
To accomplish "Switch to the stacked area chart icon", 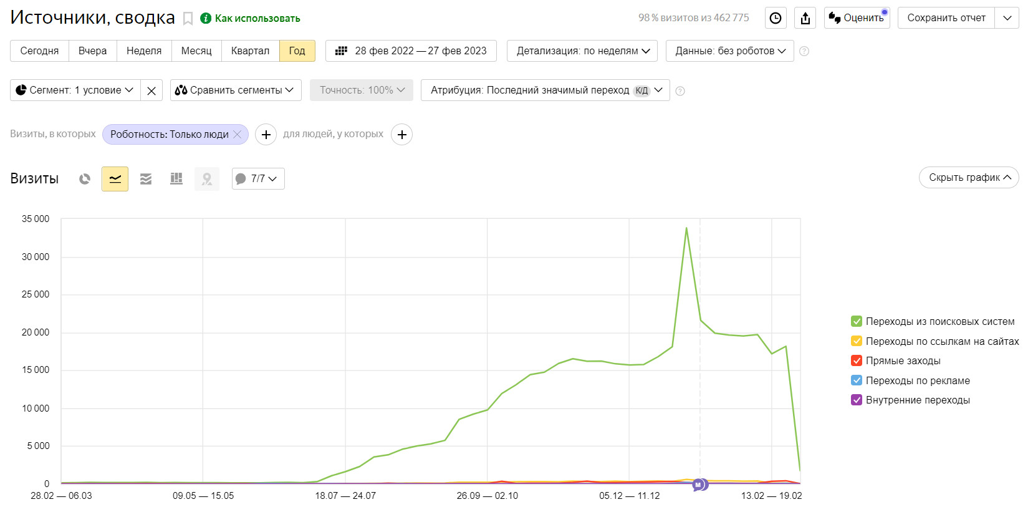I will point(146,179).
